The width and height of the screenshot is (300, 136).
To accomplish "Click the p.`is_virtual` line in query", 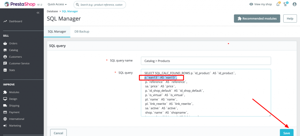I will pyautogui.click(x=165, y=95).
